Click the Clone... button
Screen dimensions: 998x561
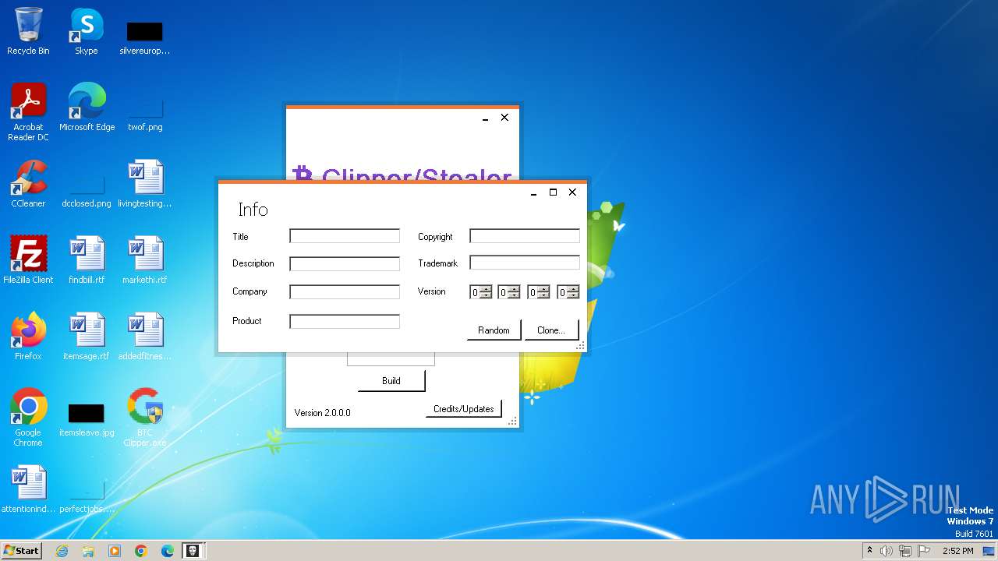pyautogui.click(x=551, y=330)
